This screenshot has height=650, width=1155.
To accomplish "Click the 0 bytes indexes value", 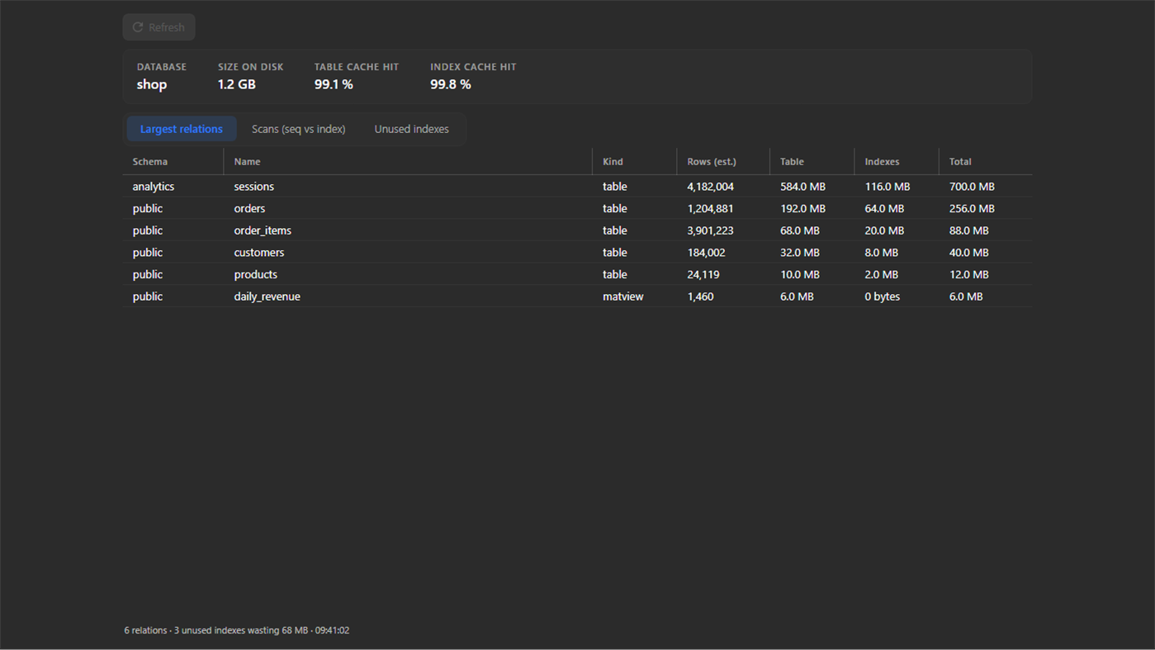I will click(x=883, y=297).
